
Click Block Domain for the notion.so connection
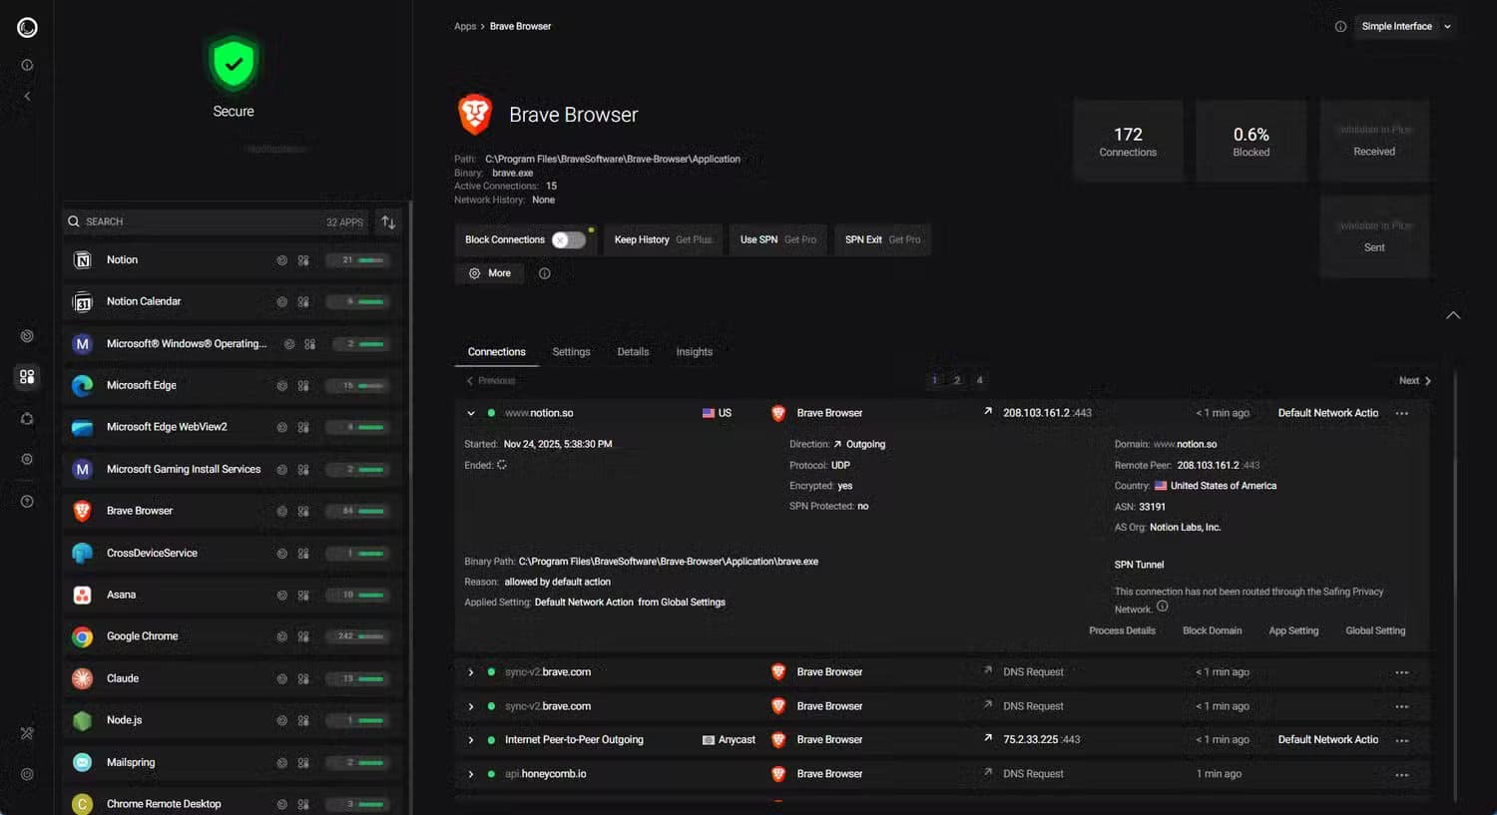(x=1212, y=630)
